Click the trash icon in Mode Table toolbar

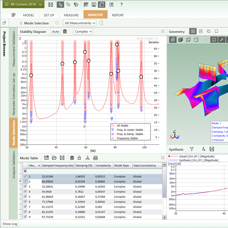[72, 158]
